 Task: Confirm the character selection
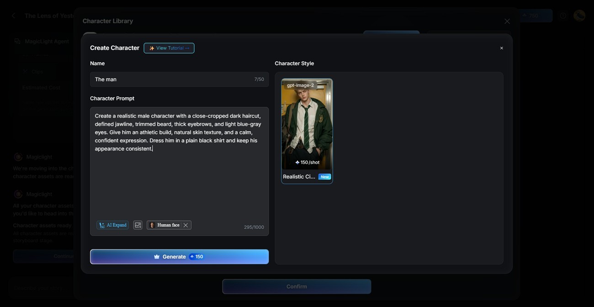(x=297, y=286)
